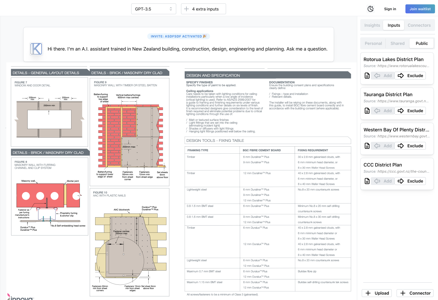Click the Tauranga District Plan title
Screen dimensions: 438x300
388,94
